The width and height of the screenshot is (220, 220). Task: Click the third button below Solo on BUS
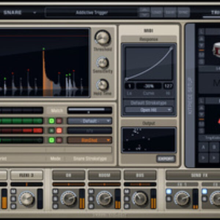point(127,206)
